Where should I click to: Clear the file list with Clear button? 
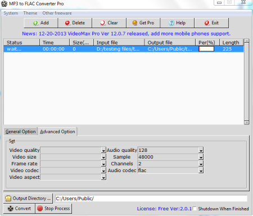click(x=109, y=23)
